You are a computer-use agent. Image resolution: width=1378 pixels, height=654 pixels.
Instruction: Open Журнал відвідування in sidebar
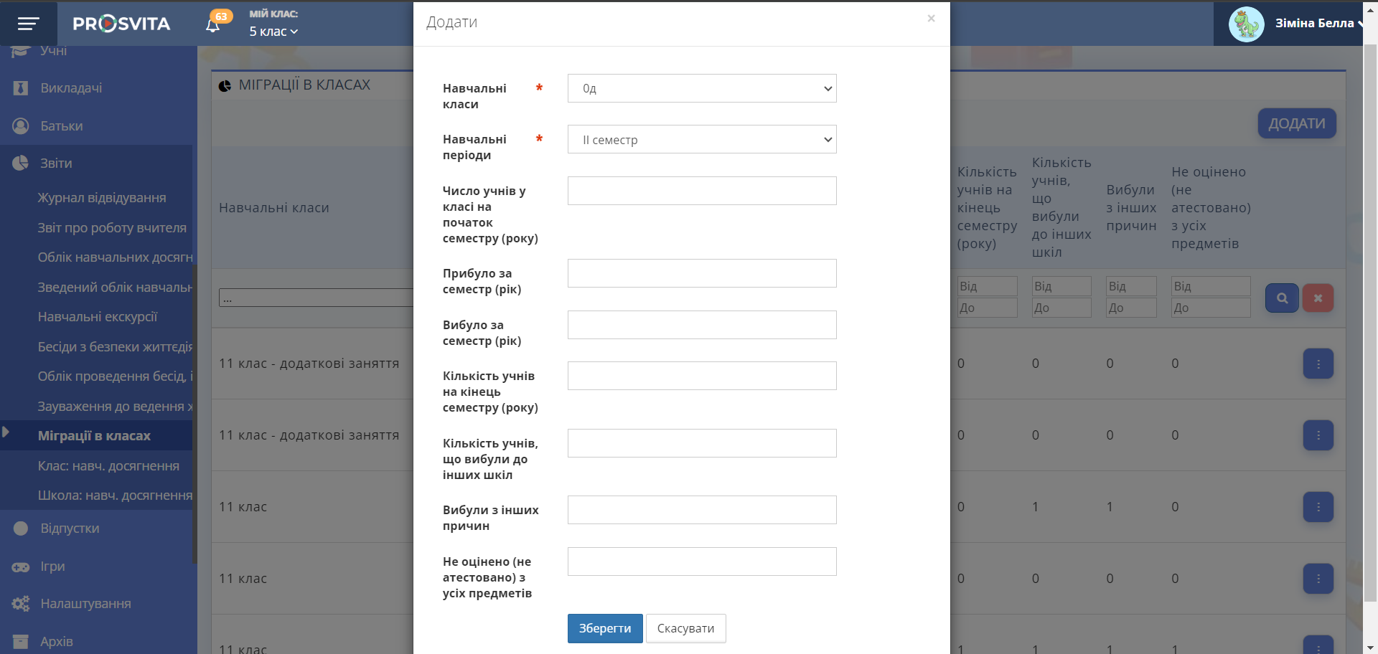tap(102, 198)
